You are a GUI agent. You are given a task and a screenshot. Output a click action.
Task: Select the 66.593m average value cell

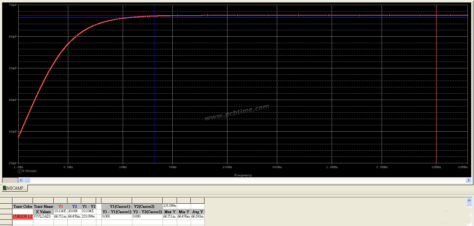click(197, 216)
